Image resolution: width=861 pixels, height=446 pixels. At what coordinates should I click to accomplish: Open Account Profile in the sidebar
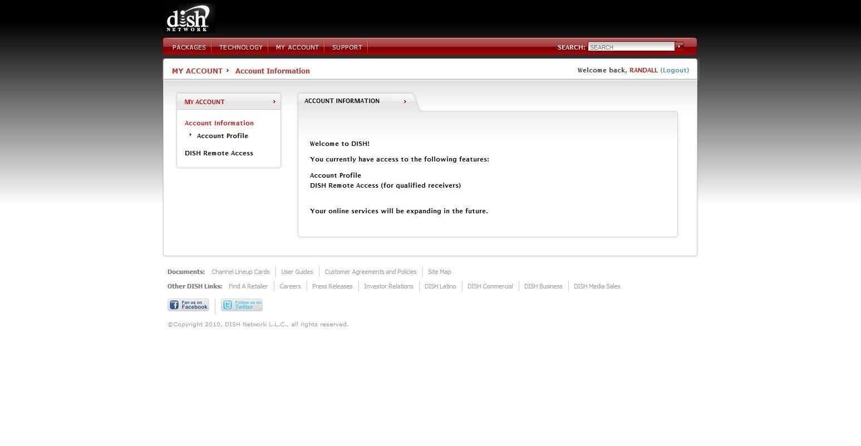coord(223,136)
